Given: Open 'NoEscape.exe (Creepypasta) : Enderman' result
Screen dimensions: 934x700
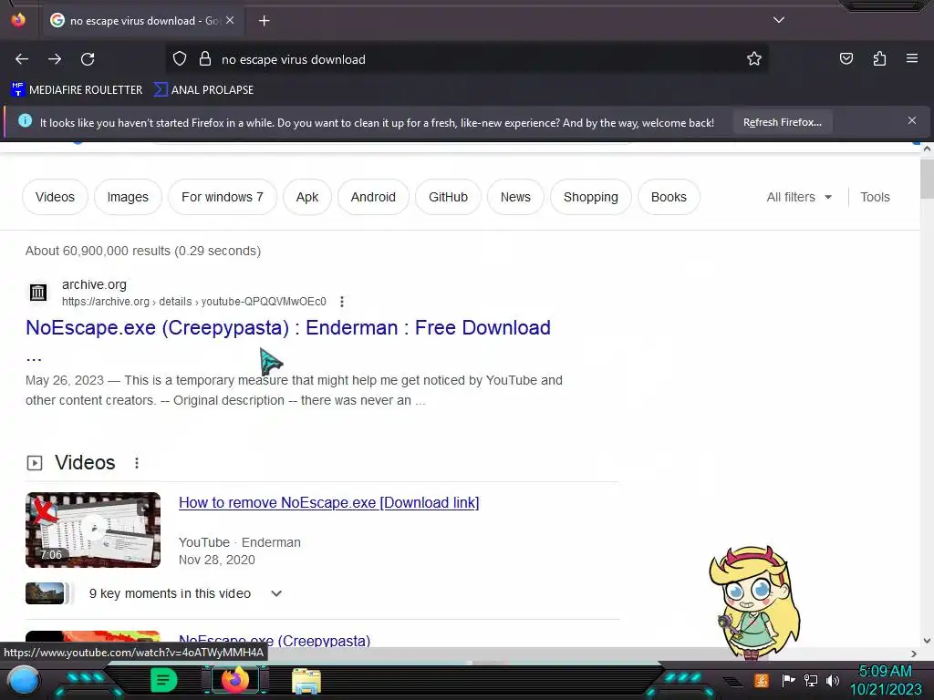Looking at the screenshot, I should 287,328.
